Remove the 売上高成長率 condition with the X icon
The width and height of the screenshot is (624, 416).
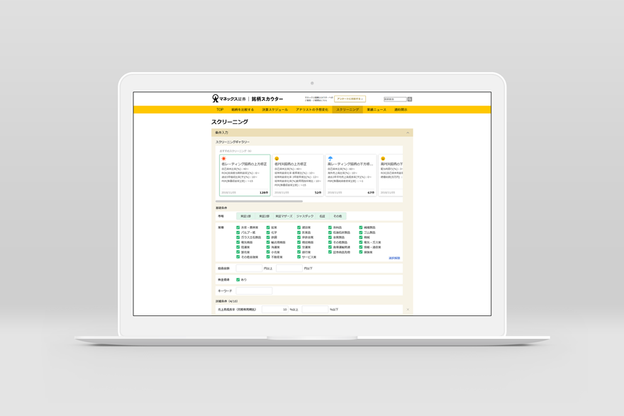coord(408,310)
